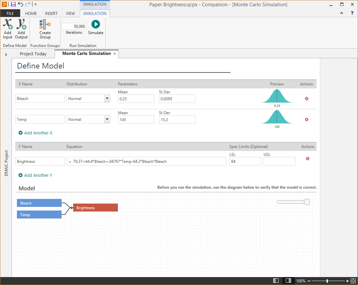This screenshot has width=358, height=285.
Task: Click the Brightness equation field
Action: 146,161
